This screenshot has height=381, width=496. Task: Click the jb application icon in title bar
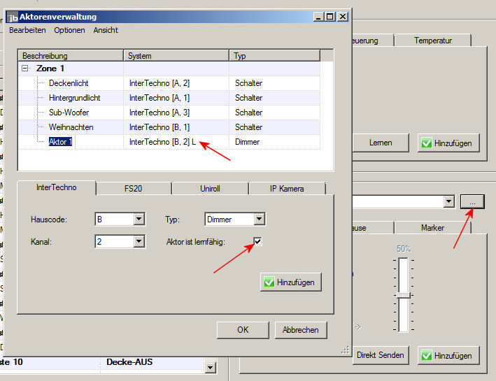point(13,17)
